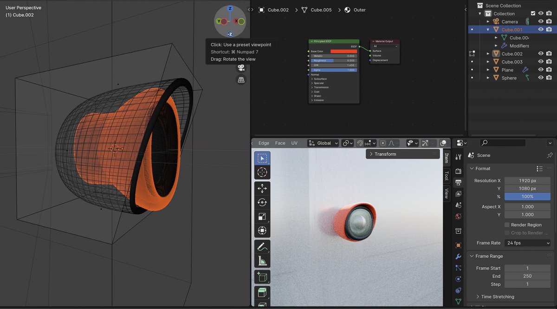This screenshot has width=557, height=309.
Task: Select the Select Box tool
Action: click(x=262, y=158)
